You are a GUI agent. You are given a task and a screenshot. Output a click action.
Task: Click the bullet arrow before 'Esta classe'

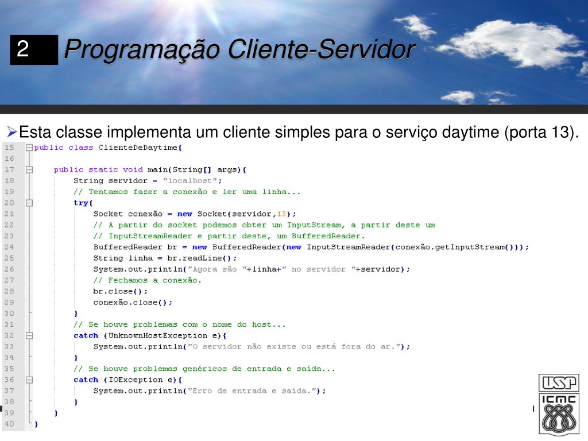coord(11,132)
